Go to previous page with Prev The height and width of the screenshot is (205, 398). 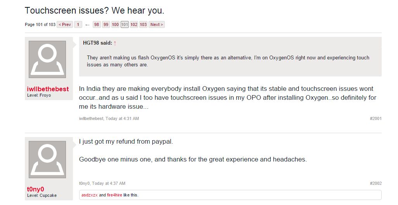65,24
